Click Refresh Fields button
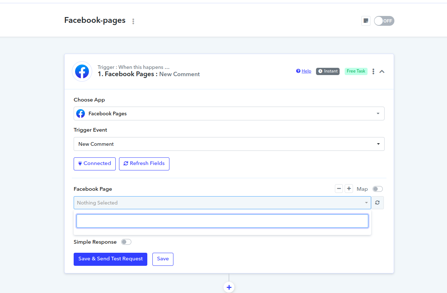The image size is (447, 293). pos(144,164)
